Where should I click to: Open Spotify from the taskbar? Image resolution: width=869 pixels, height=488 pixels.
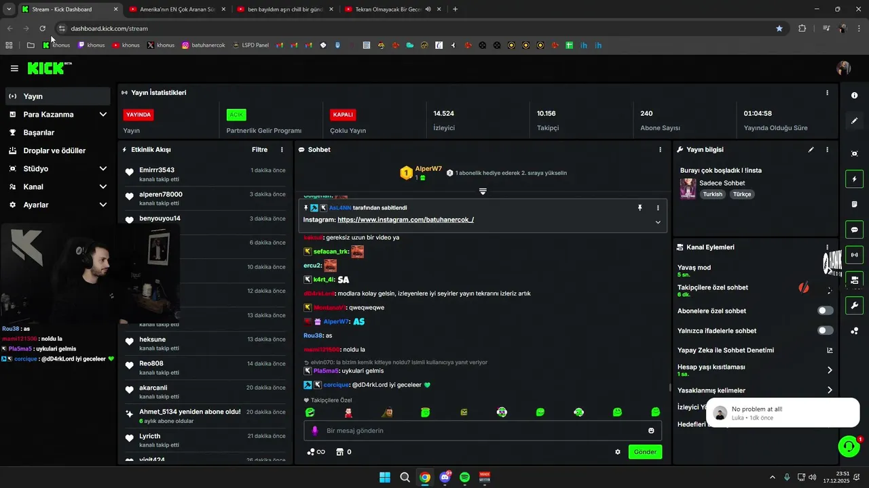click(x=465, y=477)
